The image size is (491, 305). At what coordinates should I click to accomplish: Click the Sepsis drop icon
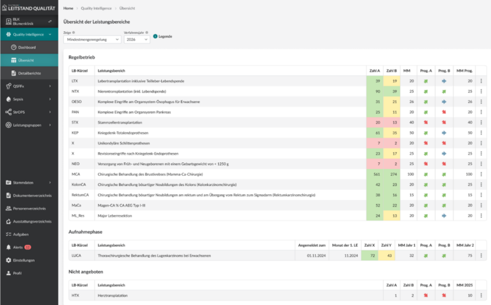(x=8, y=99)
